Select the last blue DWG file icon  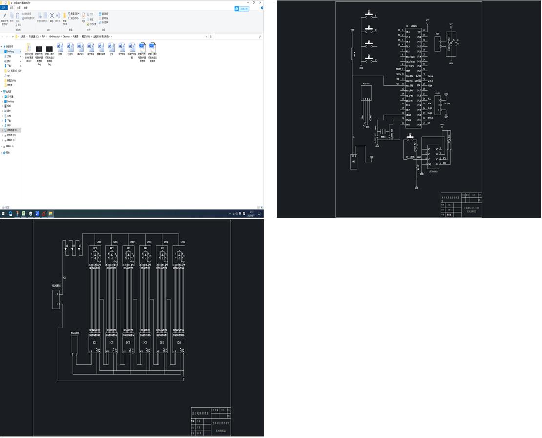152,48
